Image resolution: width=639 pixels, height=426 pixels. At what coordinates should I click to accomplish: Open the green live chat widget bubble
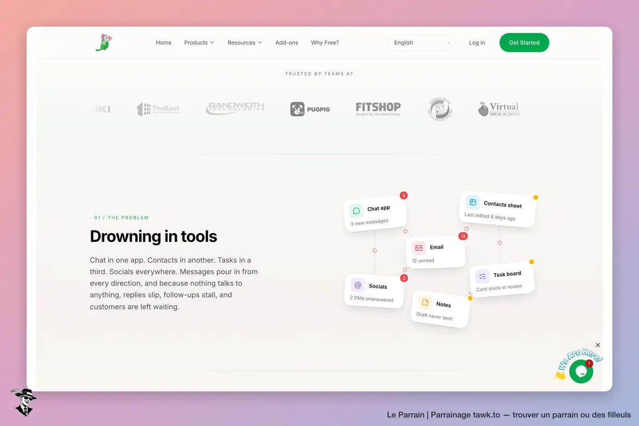pyautogui.click(x=581, y=371)
